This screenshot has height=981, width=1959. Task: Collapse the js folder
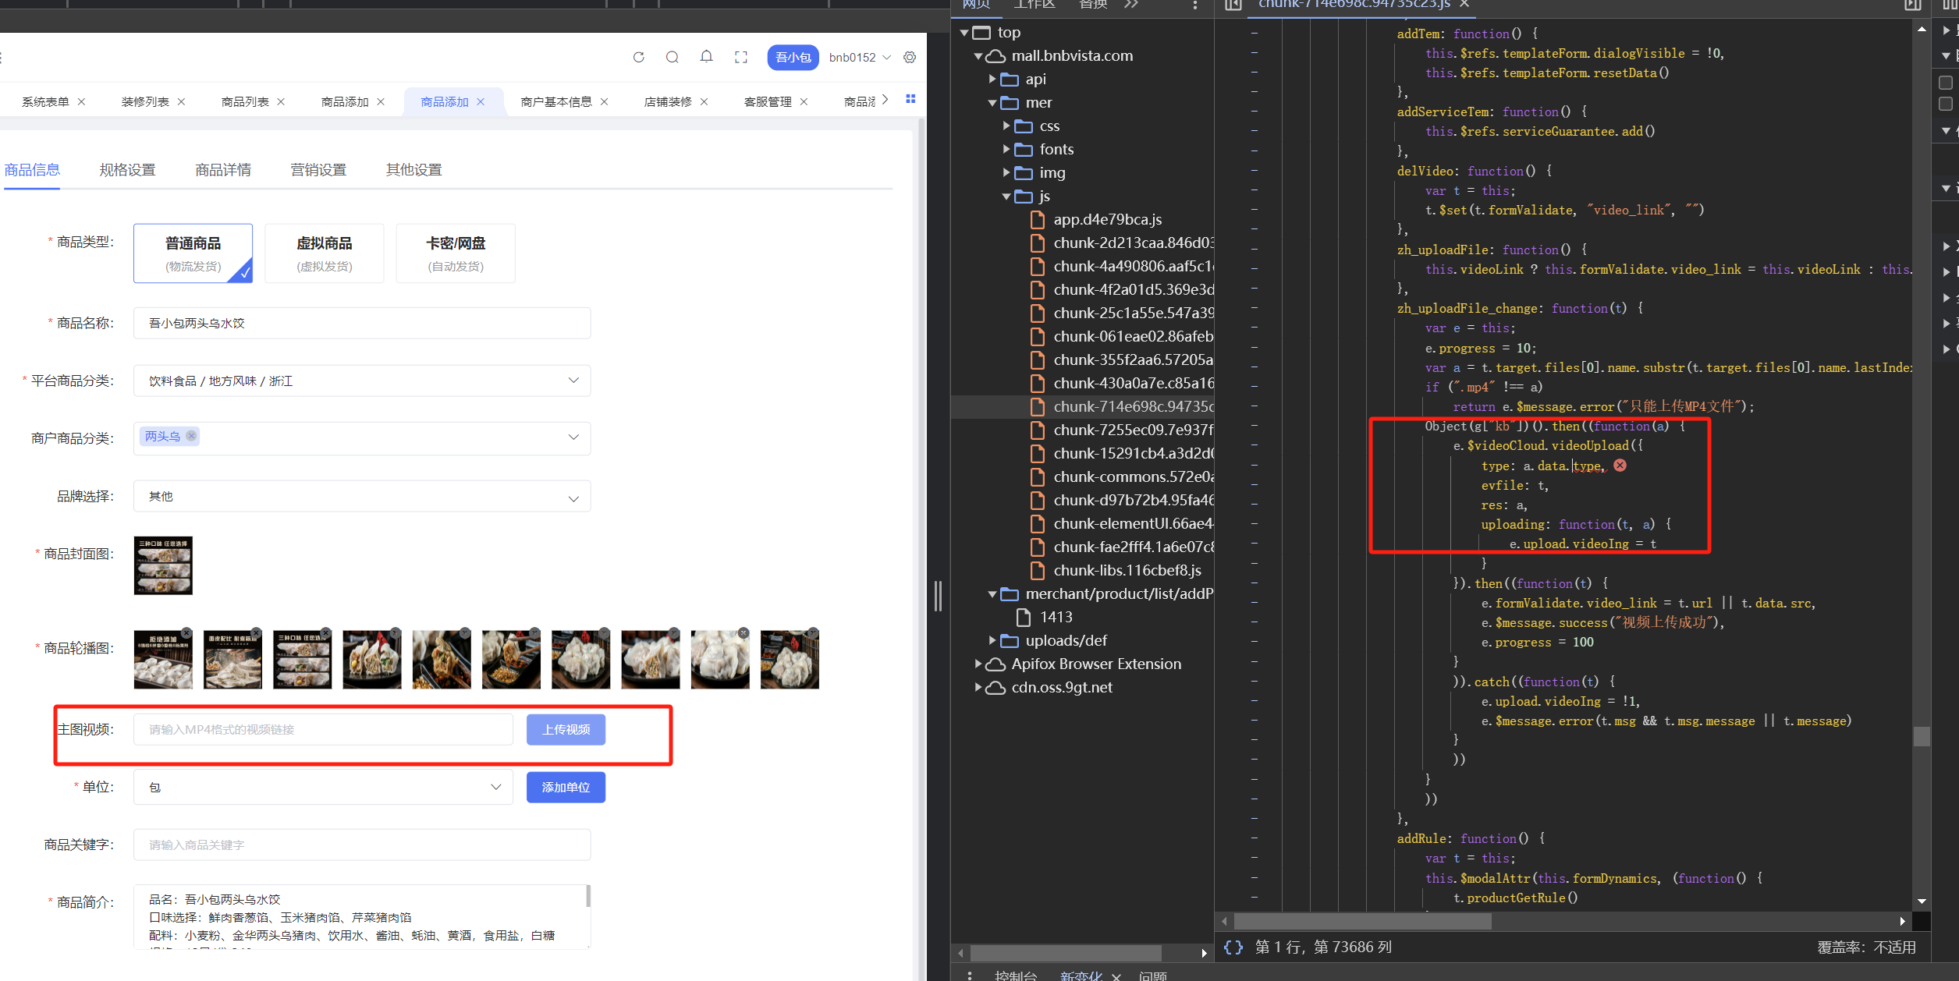[x=1006, y=197]
